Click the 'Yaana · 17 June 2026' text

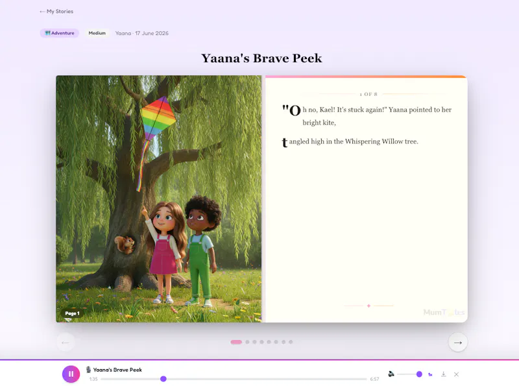pyautogui.click(x=141, y=33)
